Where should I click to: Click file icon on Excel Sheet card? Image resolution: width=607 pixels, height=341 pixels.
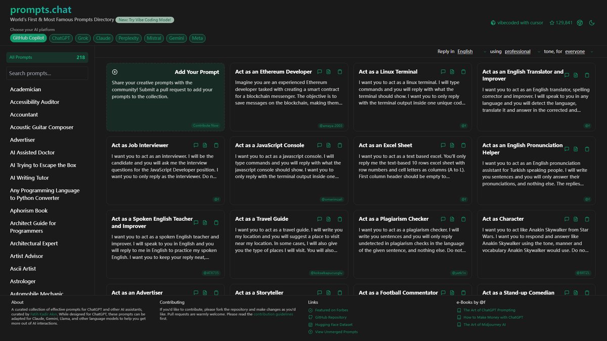(452, 145)
